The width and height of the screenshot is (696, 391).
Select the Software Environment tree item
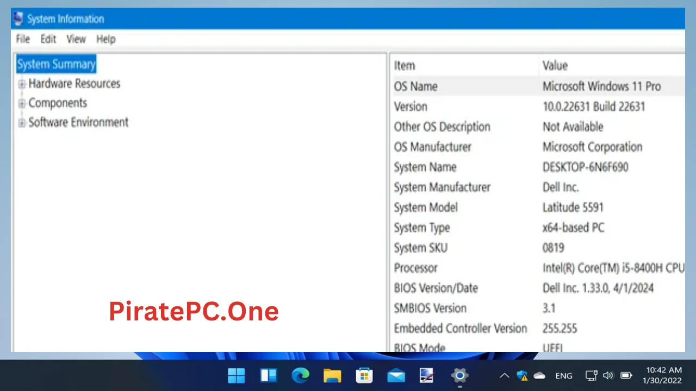pyautogui.click(x=78, y=122)
